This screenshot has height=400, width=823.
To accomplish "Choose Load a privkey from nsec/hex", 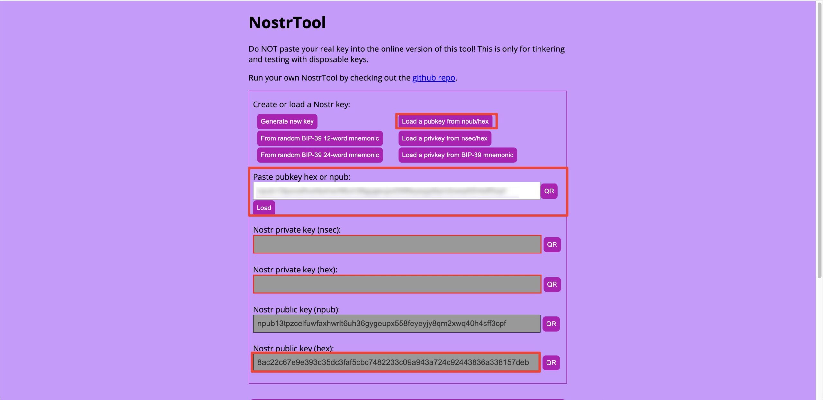I will click(445, 138).
